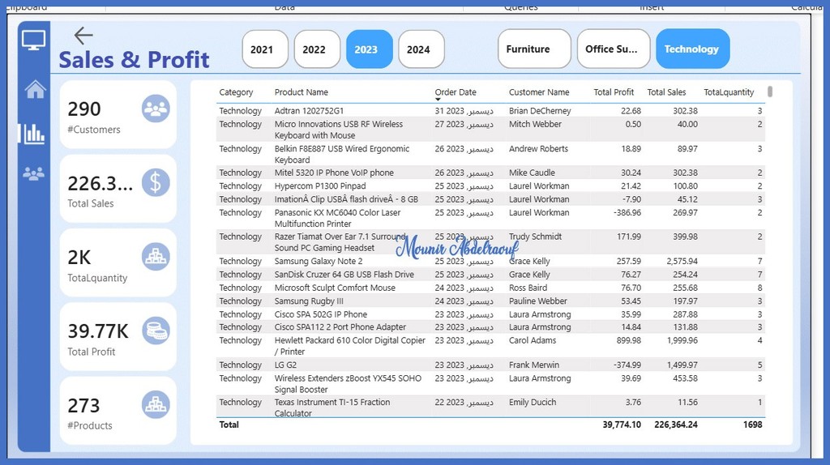Click customer name Brian DeCherney
Image resolution: width=830 pixels, height=465 pixels.
(539, 110)
